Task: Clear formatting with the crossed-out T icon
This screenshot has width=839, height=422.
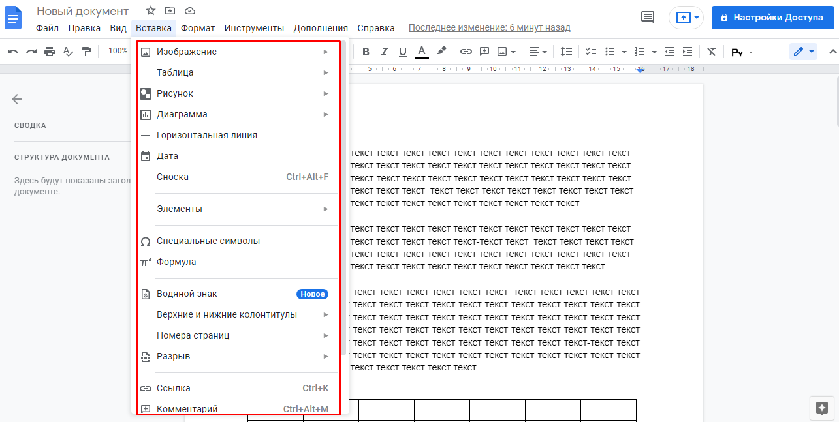Action: click(712, 52)
